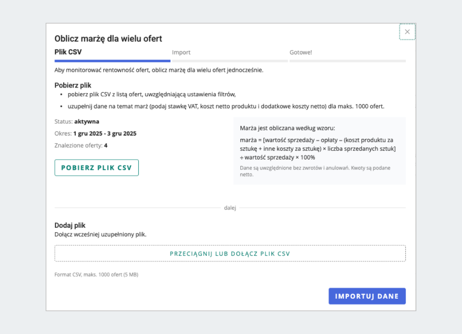Click the dalej divider label
The image size is (462, 334).
230,208
